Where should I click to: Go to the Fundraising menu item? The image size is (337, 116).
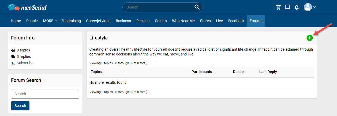click(71, 21)
